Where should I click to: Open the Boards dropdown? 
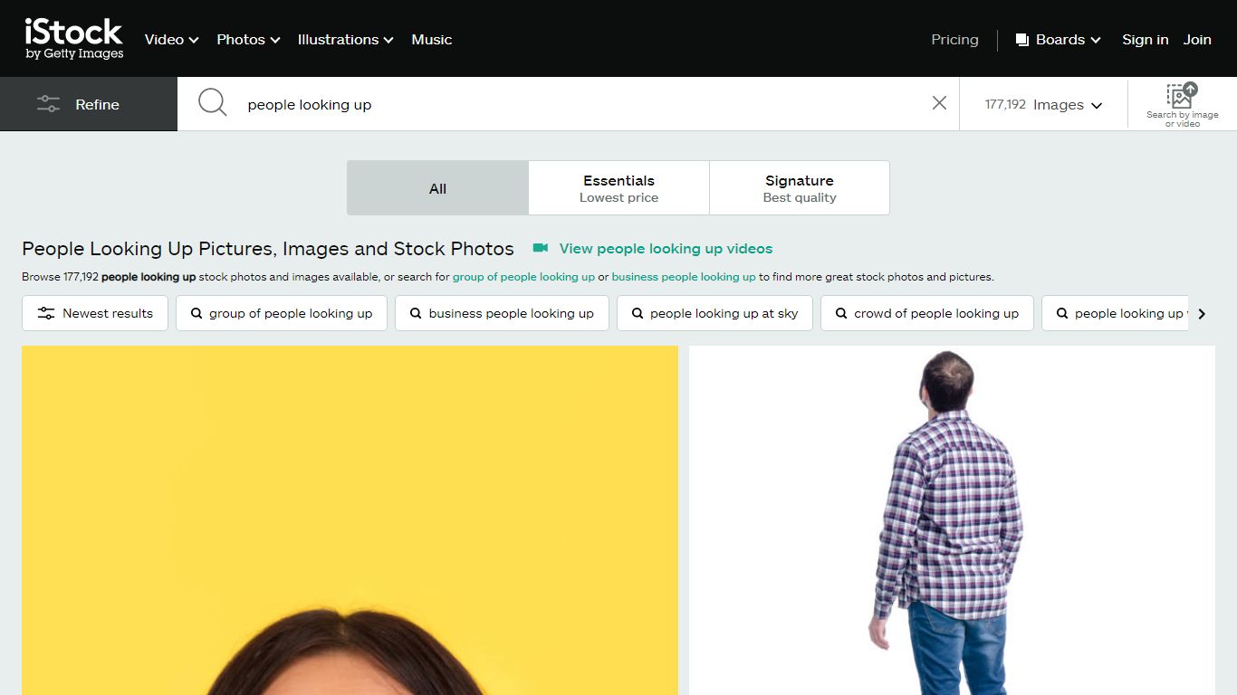tap(1058, 40)
